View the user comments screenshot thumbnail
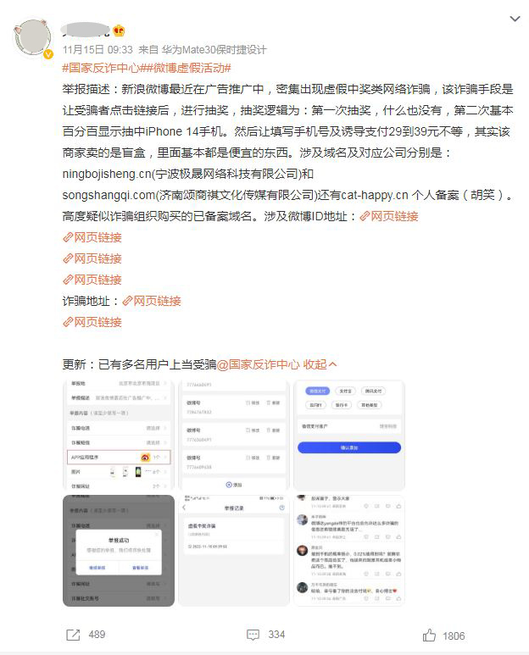This screenshot has width=529, height=655. [349, 551]
